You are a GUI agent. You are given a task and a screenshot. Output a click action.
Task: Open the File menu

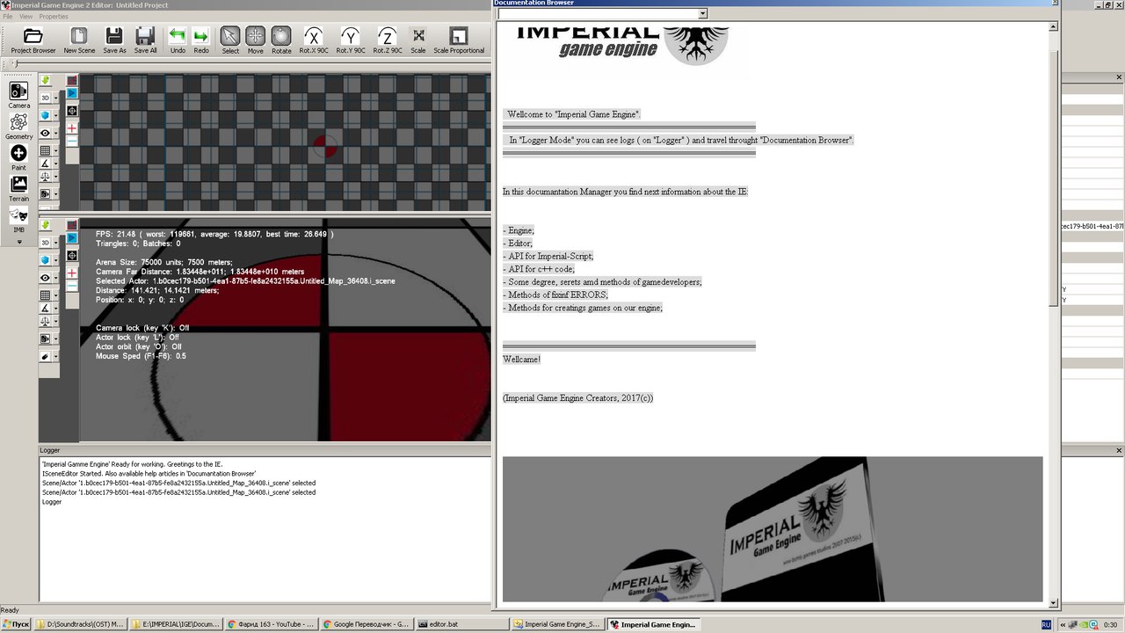7,17
